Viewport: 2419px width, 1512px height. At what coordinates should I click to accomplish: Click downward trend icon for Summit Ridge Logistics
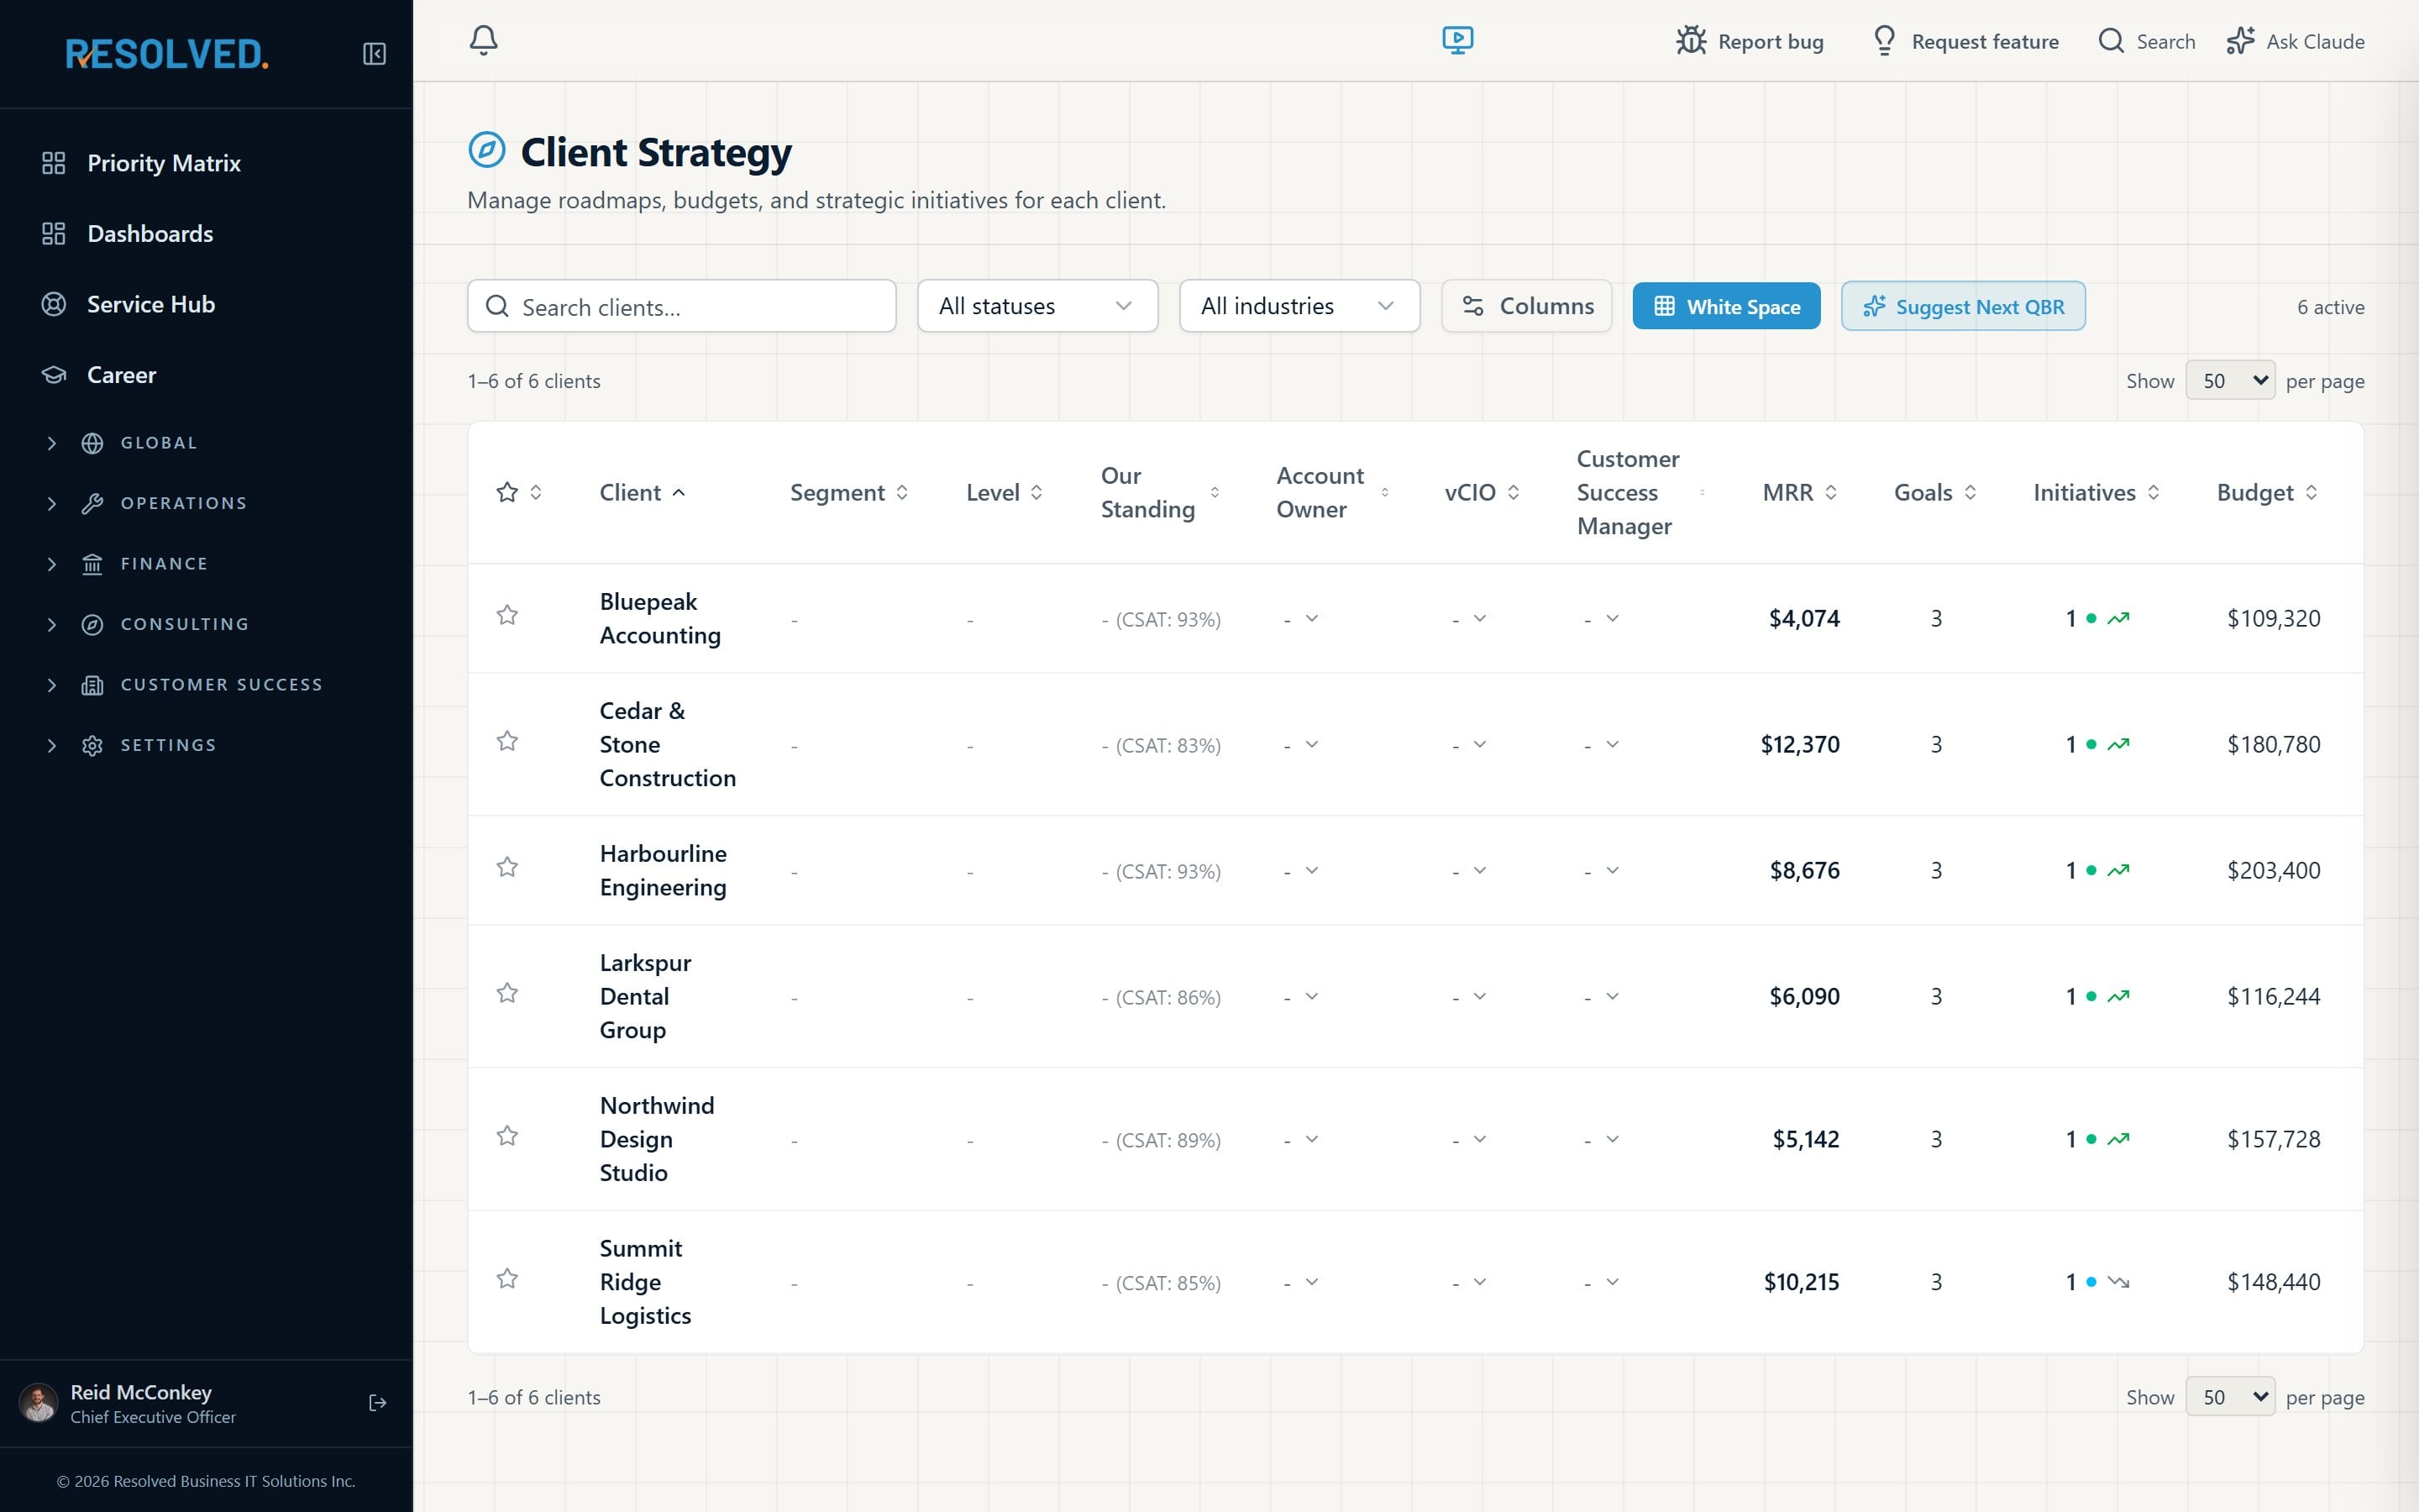tap(2118, 1282)
